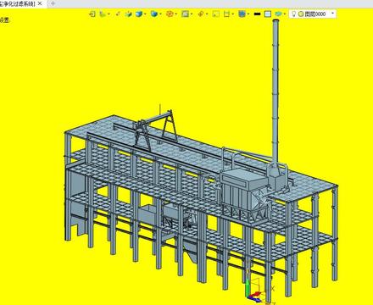Click the black color bar swatch
This screenshot has width=373, height=305.
click(x=257, y=14)
